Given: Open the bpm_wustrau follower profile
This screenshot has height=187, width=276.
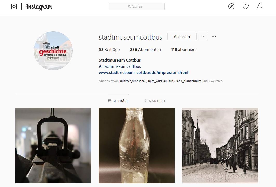Looking at the screenshot, I should click(157, 81).
